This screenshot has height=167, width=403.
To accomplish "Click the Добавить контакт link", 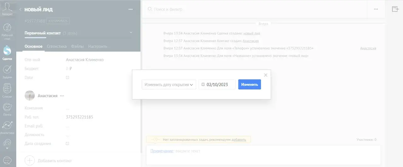I will click(x=54, y=161).
